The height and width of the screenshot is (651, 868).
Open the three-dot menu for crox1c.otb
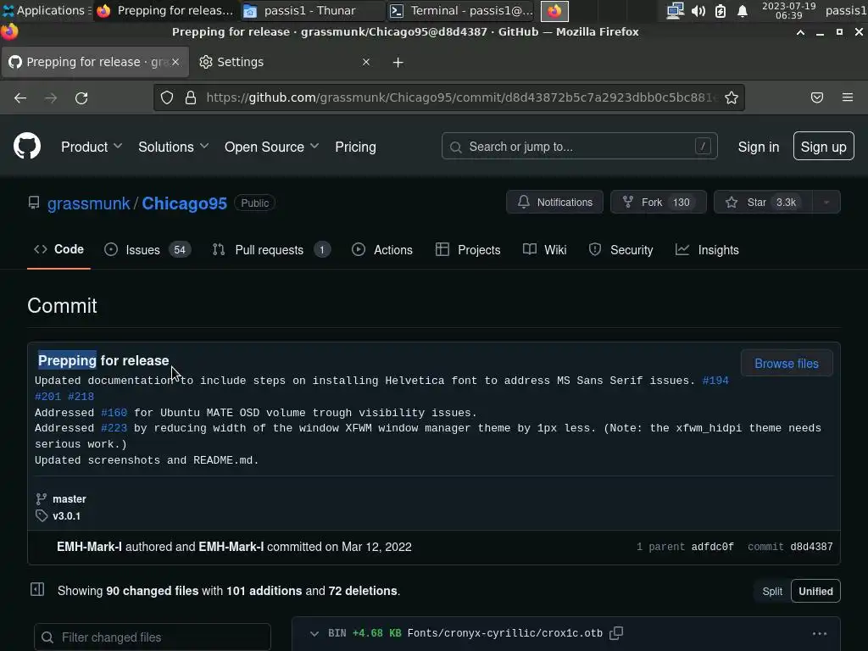820,633
